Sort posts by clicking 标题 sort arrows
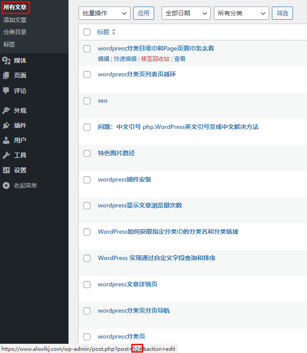 tap(114, 32)
